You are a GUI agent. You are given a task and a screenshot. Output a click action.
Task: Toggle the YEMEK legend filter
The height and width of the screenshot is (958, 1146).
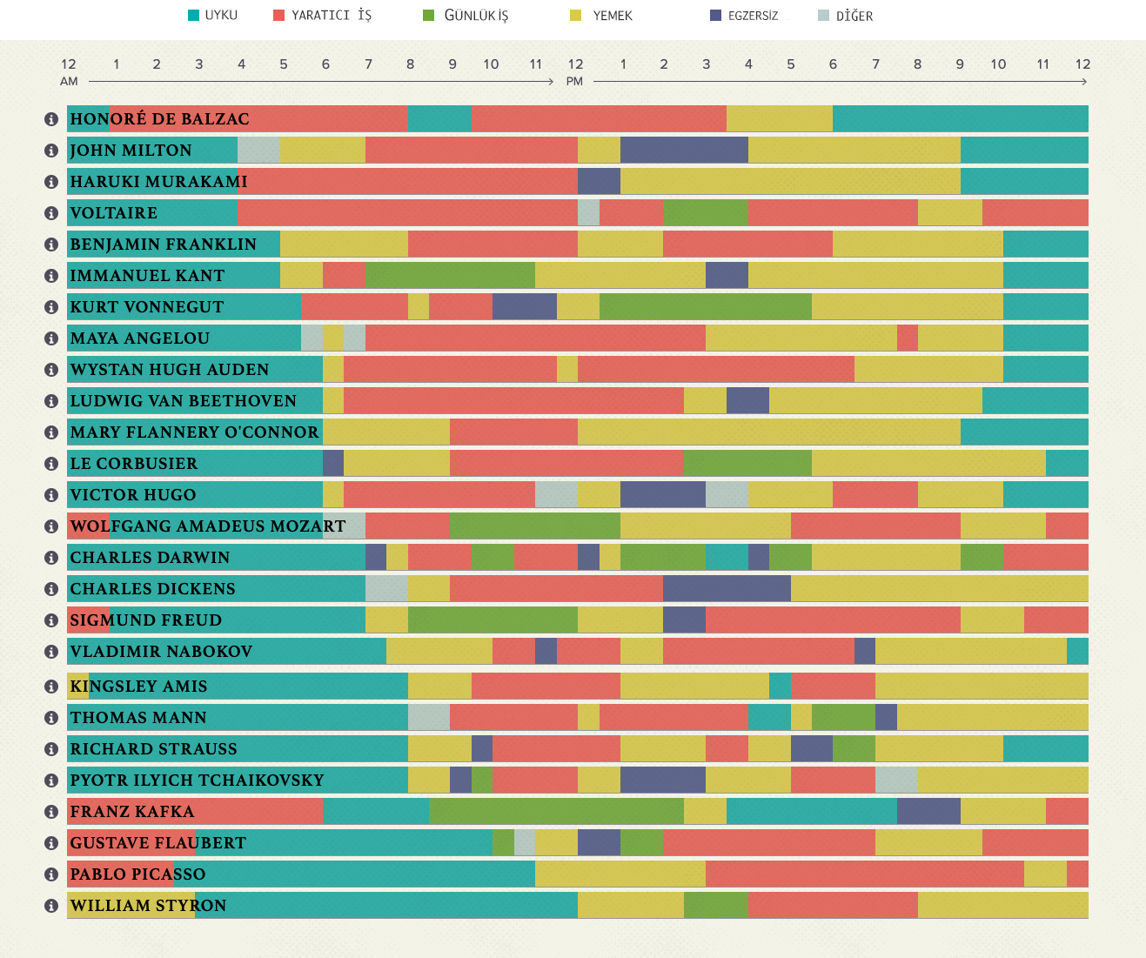click(601, 16)
